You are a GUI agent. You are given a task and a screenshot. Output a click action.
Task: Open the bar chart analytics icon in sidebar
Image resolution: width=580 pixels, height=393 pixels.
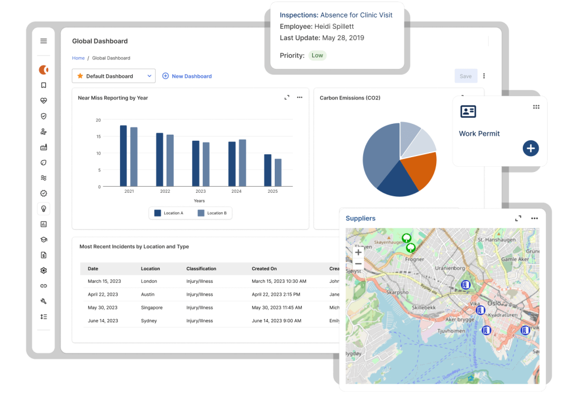point(44,223)
